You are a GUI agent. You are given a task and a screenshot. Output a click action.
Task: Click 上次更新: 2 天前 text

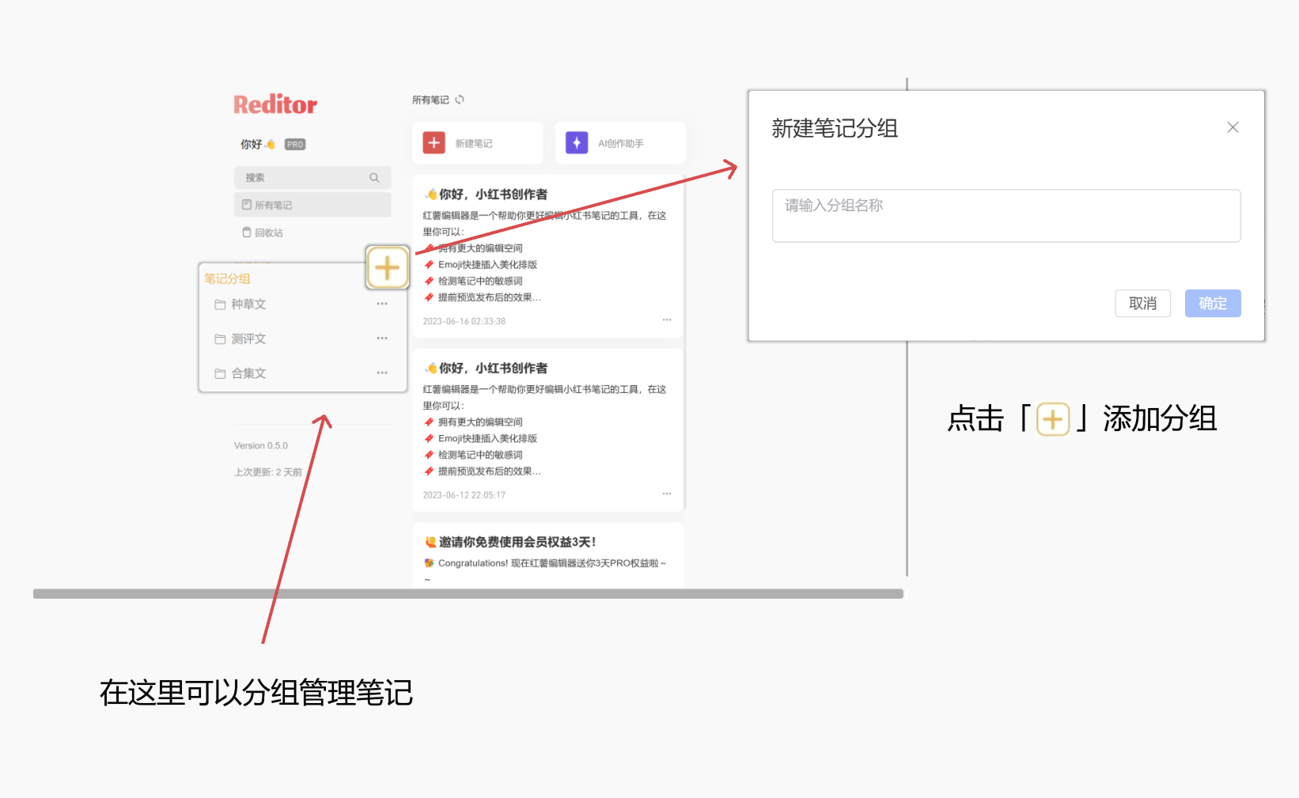pyautogui.click(x=268, y=472)
